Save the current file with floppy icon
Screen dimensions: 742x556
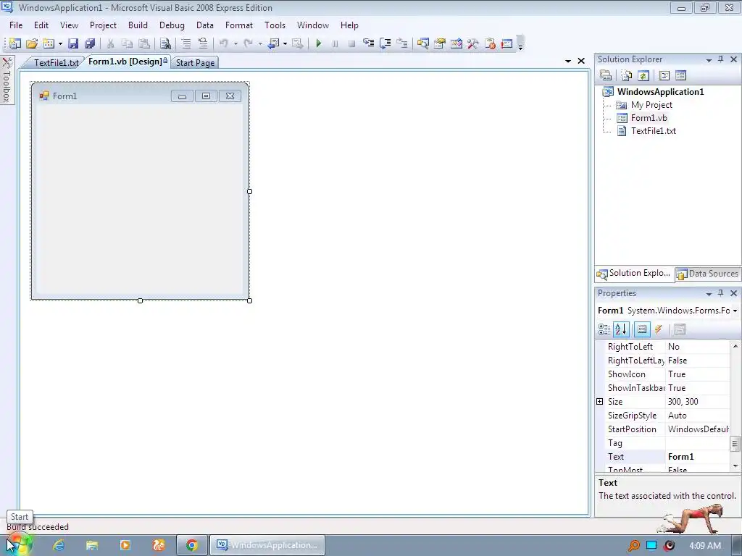73,43
